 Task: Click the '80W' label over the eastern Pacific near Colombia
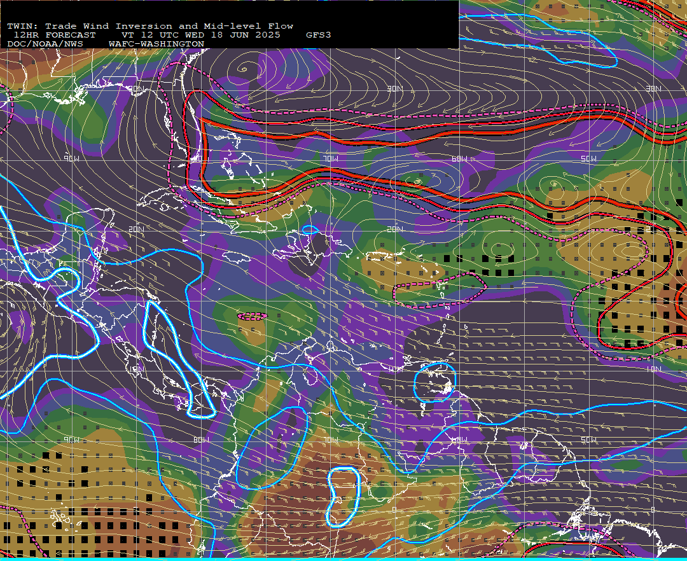201,440
